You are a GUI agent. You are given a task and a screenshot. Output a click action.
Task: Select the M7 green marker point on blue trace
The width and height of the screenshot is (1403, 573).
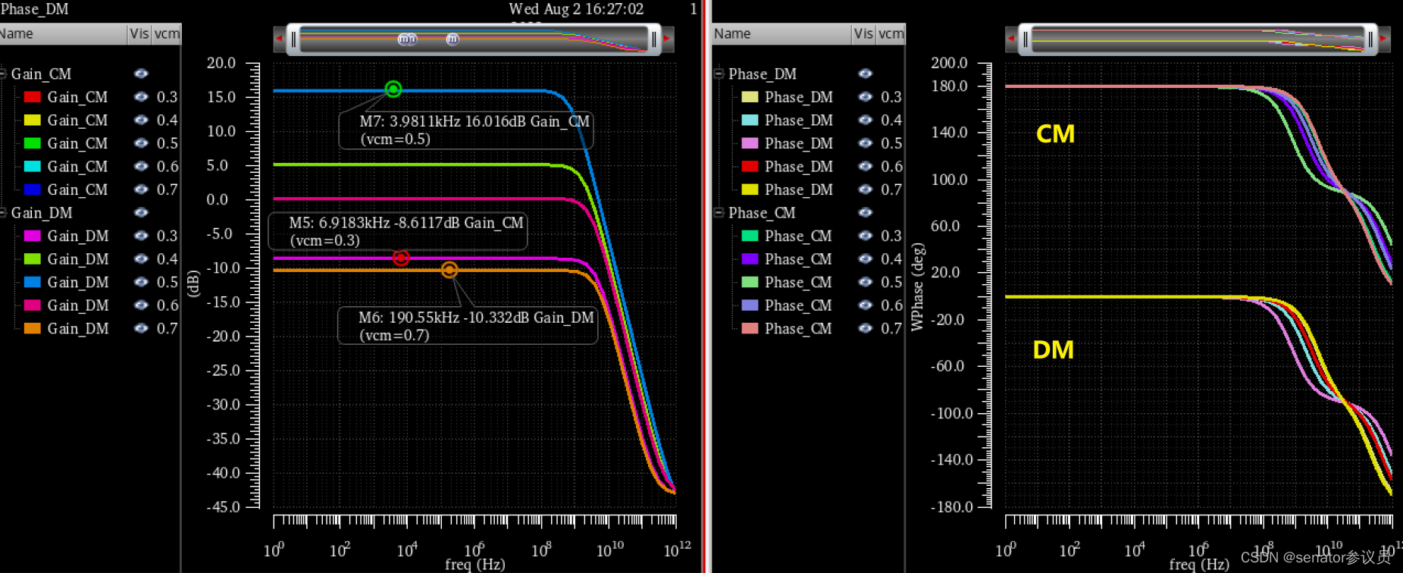[x=393, y=89]
